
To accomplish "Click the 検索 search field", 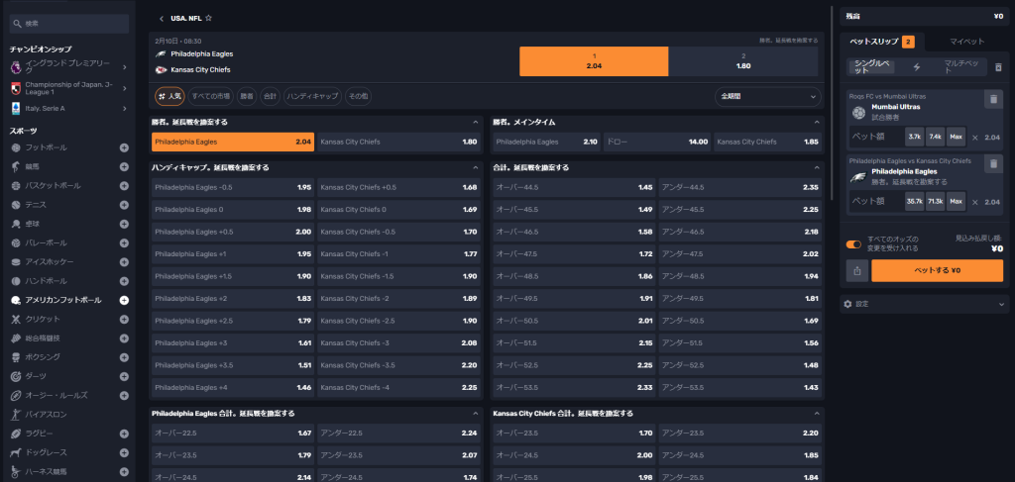I will pos(69,24).
